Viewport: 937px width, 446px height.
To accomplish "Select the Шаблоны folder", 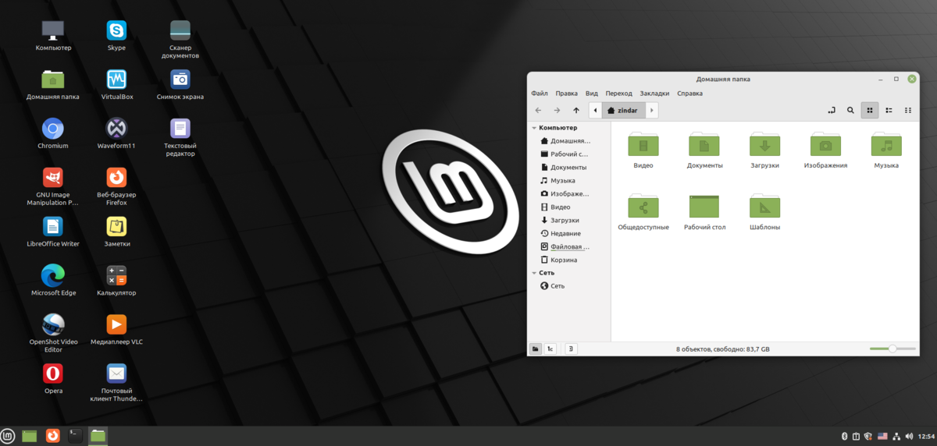I will [764, 213].
